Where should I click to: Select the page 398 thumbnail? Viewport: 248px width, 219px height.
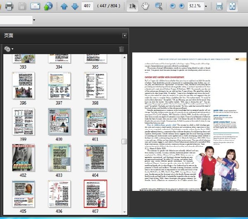(95, 86)
